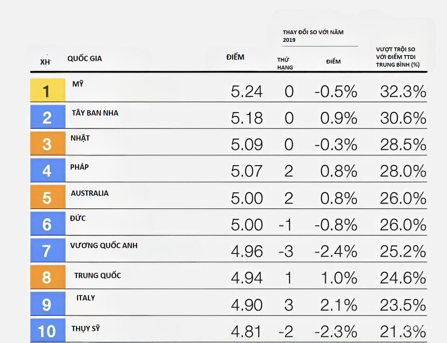Click the orange rank 5 badge
This screenshot has width=447, height=343.
pos(47,197)
